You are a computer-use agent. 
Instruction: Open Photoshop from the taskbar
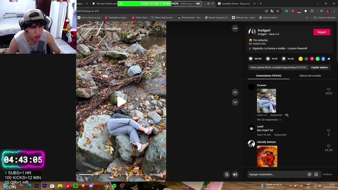click(37, 186)
